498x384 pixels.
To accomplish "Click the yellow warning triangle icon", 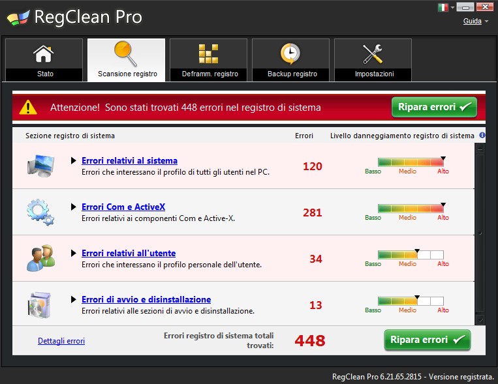I will click(28, 108).
